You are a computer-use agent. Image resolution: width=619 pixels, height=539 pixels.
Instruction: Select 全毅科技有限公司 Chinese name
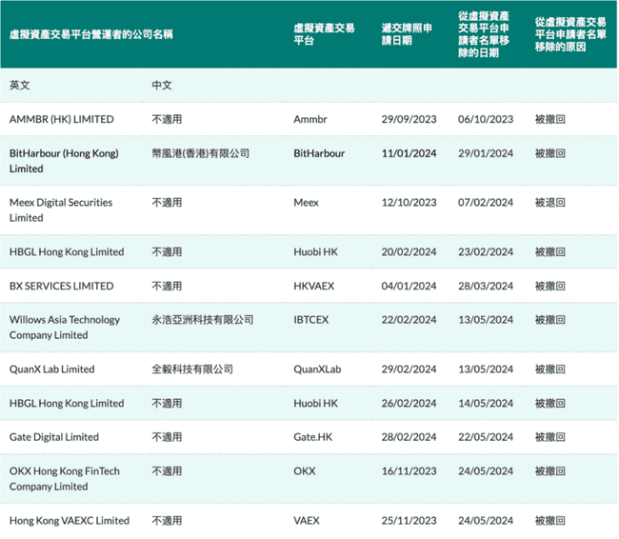(192, 369)
